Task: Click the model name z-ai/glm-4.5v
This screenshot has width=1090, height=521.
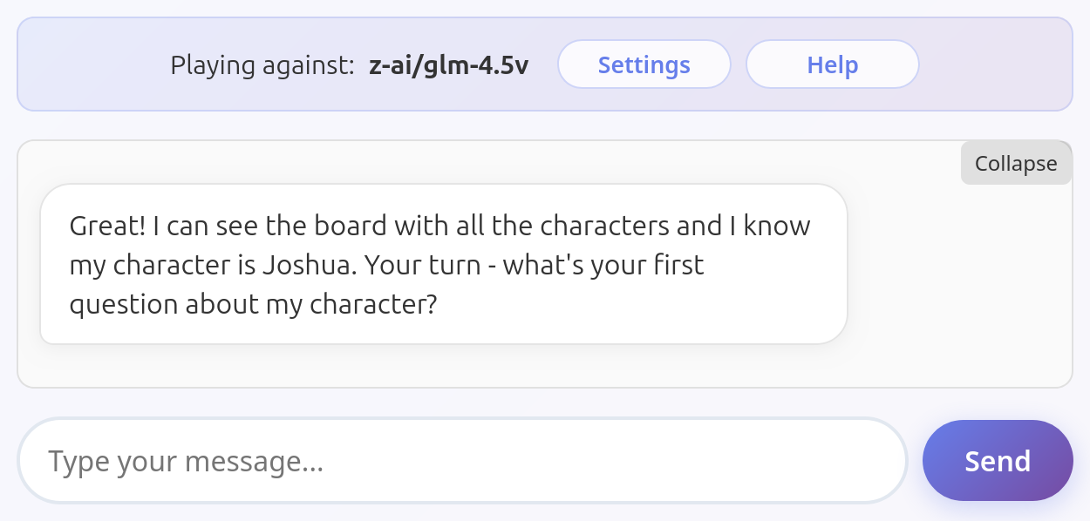Action: click(449, 65)
